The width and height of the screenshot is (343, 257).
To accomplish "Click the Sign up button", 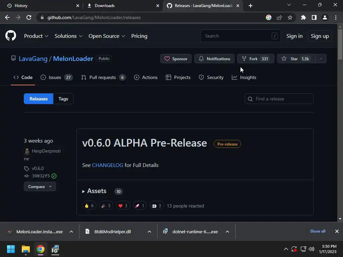I will click(x=320, y=36).
